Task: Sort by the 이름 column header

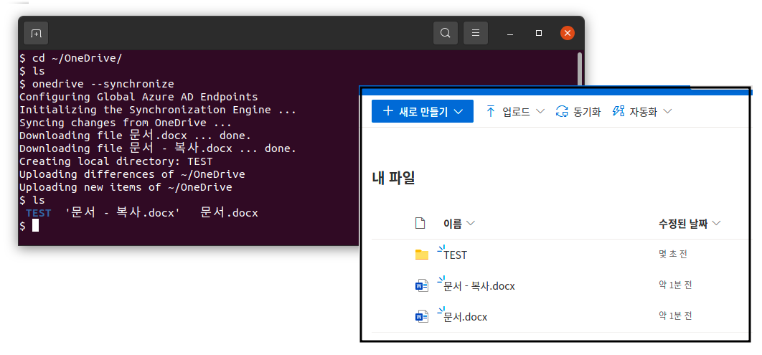Action: pos(458,223)
